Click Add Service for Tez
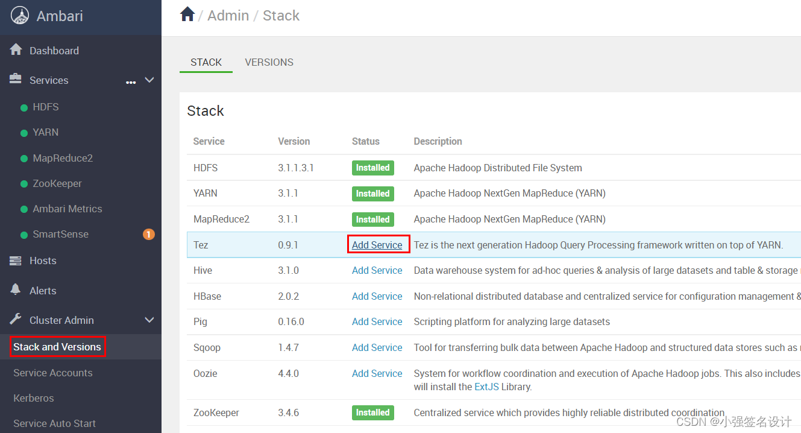Viewport: 801px width, 433px height. point(377,245)
